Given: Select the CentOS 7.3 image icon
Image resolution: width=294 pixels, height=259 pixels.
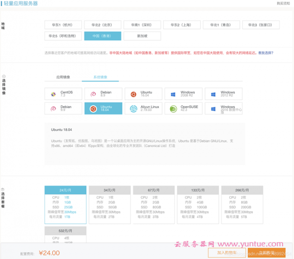Looking at the screenshot, I should (53, 94).
